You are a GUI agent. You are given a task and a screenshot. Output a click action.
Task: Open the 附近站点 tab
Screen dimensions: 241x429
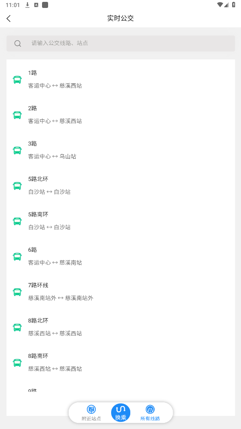[91, 413]
